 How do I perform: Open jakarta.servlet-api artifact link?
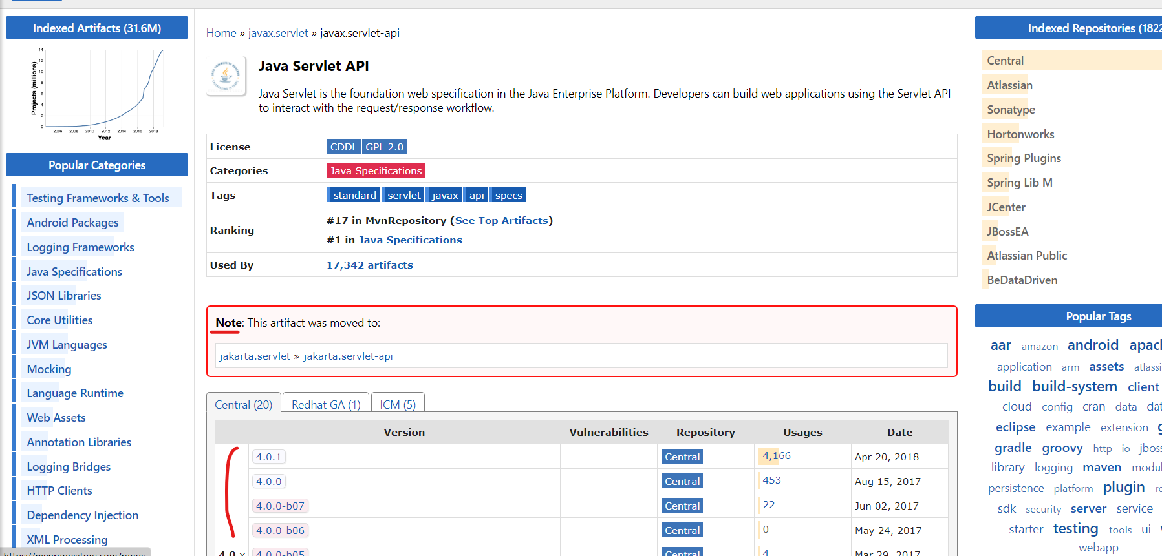pyautogui.click(x=348, y=356)
